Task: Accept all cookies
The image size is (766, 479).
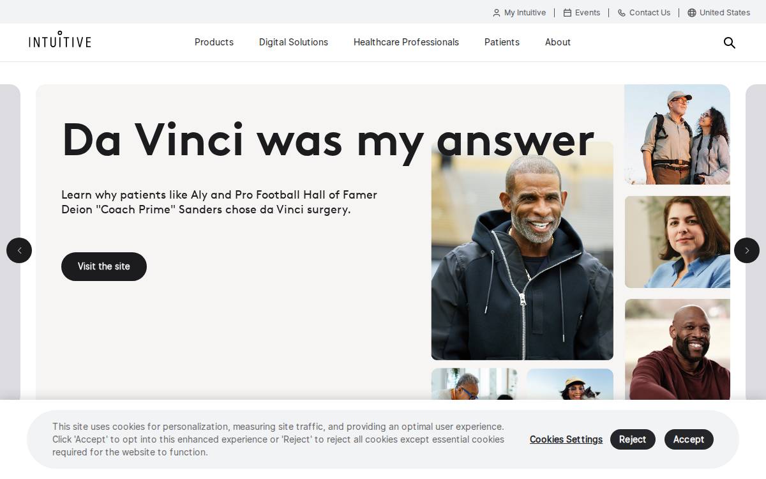Action: click(x=689, y=439)
